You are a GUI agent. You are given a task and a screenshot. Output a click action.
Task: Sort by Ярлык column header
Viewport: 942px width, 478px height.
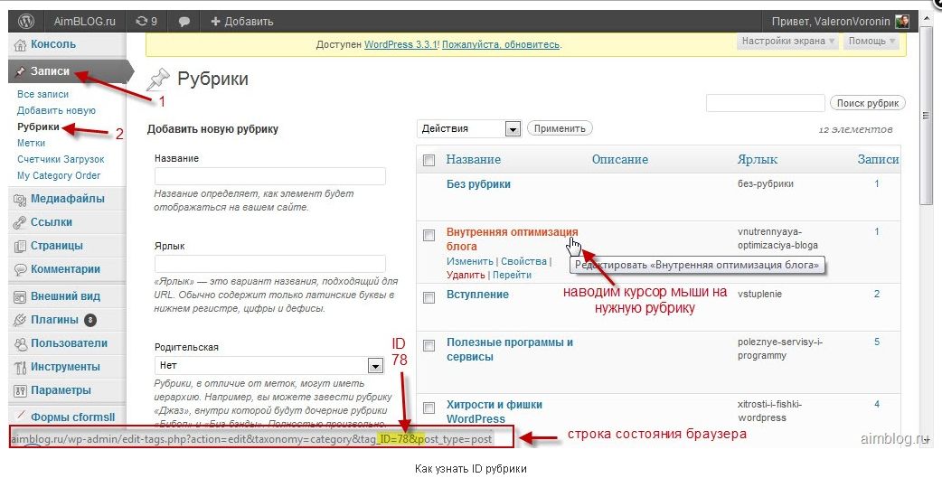(x=758, y=159)
